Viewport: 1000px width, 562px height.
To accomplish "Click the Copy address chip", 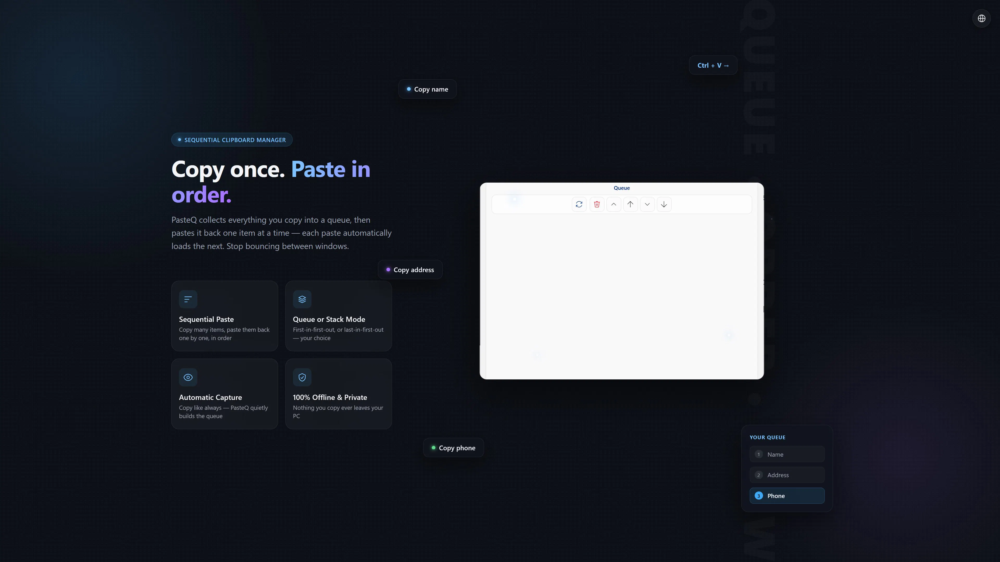I will [x=410, y=270].
